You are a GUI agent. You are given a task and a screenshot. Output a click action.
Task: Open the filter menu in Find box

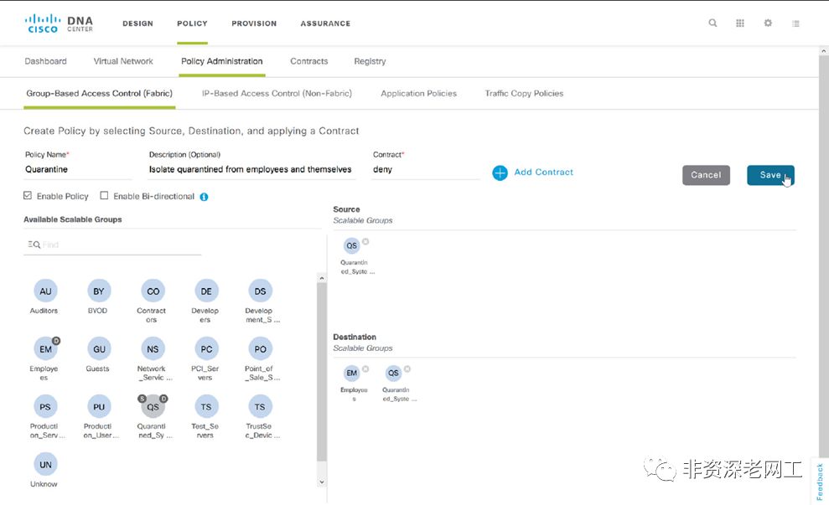(34, 245)
